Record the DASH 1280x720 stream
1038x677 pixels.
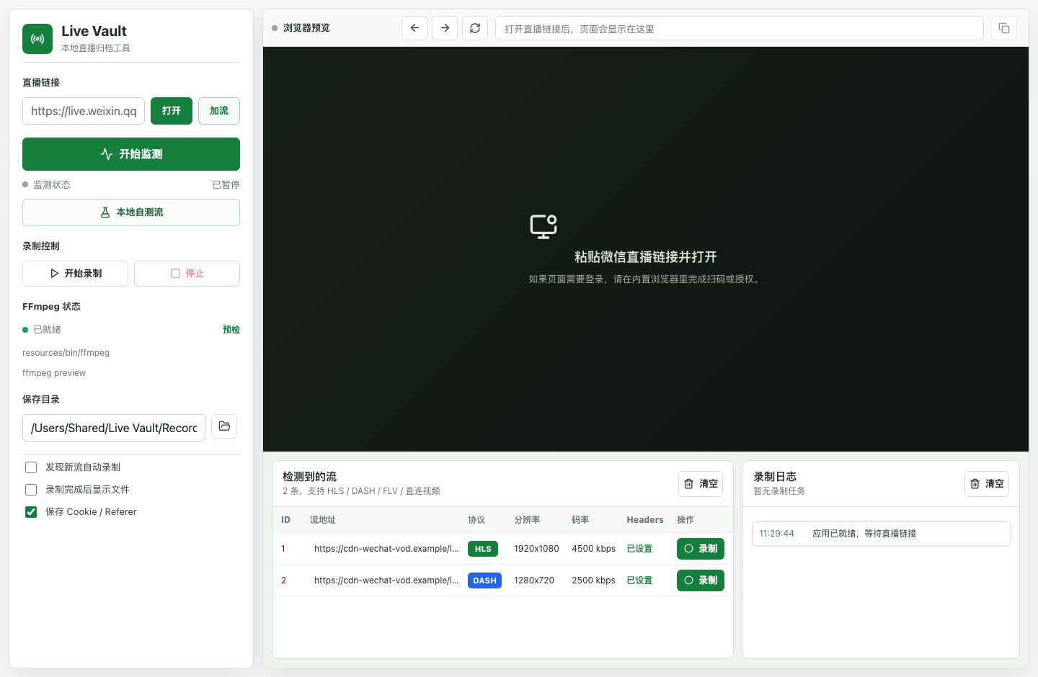(701, 580)
